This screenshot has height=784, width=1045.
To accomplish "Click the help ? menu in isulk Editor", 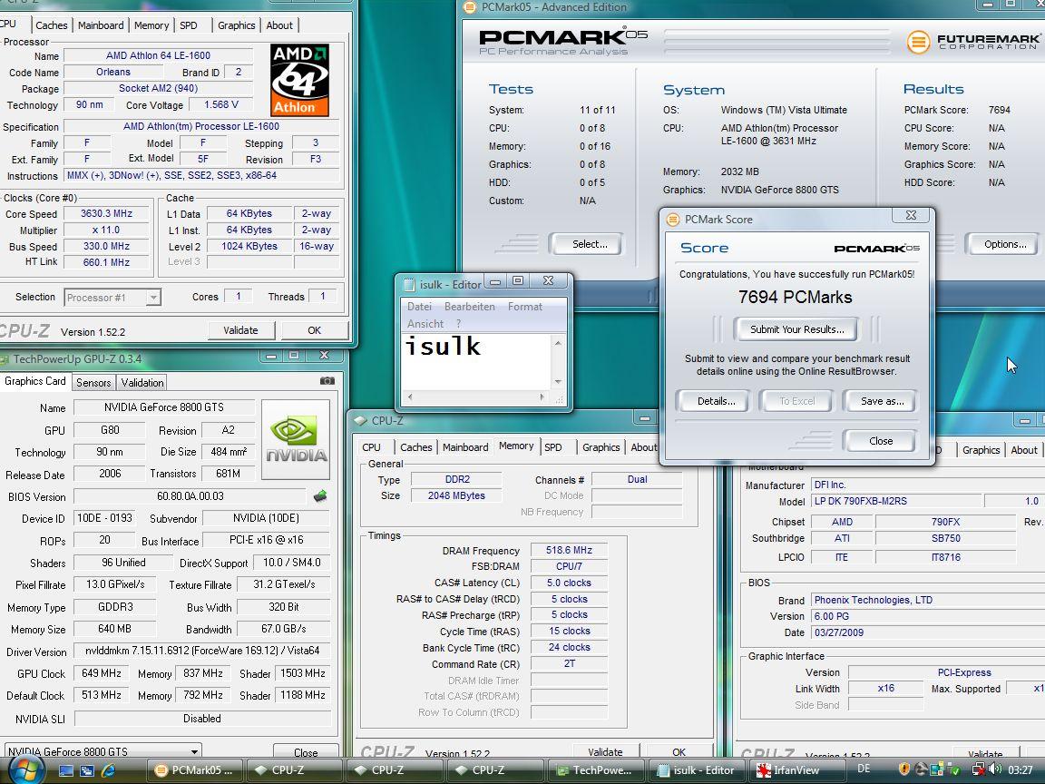I will pyautogui.click(x=458, y=323).
